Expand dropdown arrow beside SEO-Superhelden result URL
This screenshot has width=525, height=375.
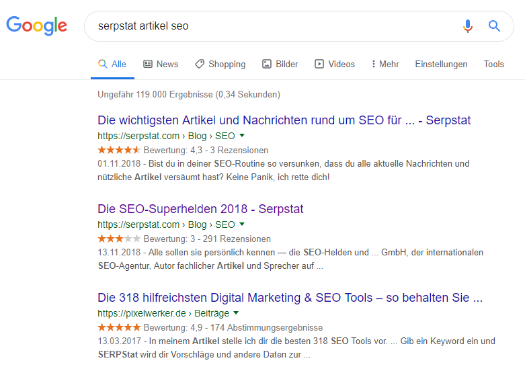click(242, 224)
